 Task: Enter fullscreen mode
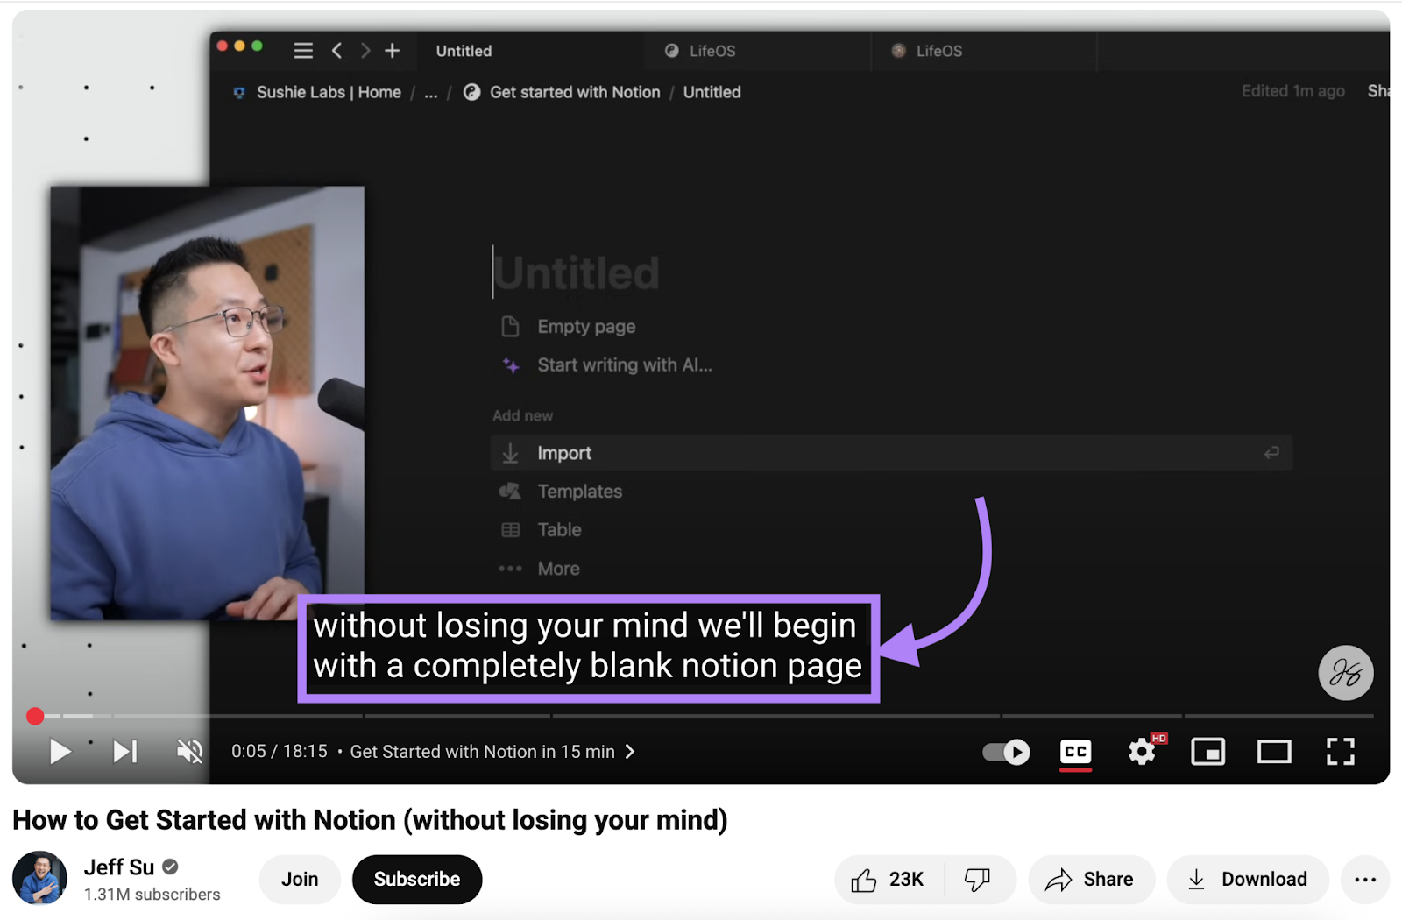[x=1340, y=751]
